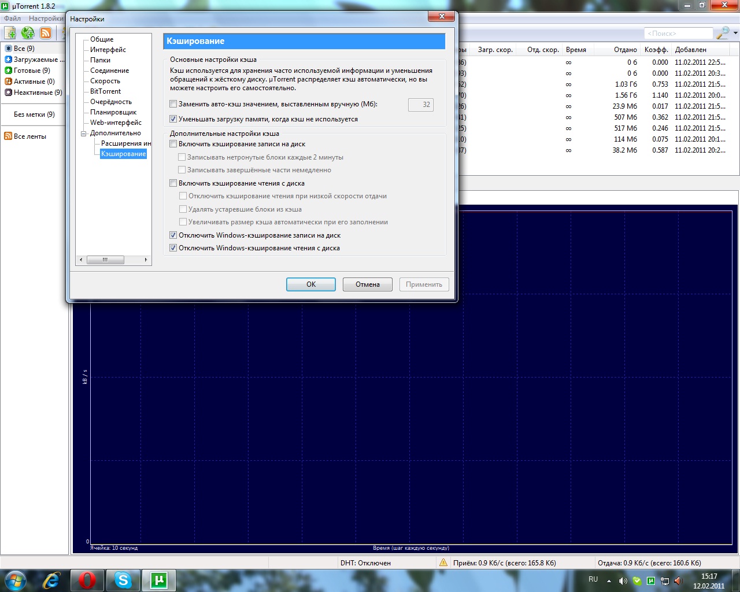Select Общие in settings tree

[102, 39]
